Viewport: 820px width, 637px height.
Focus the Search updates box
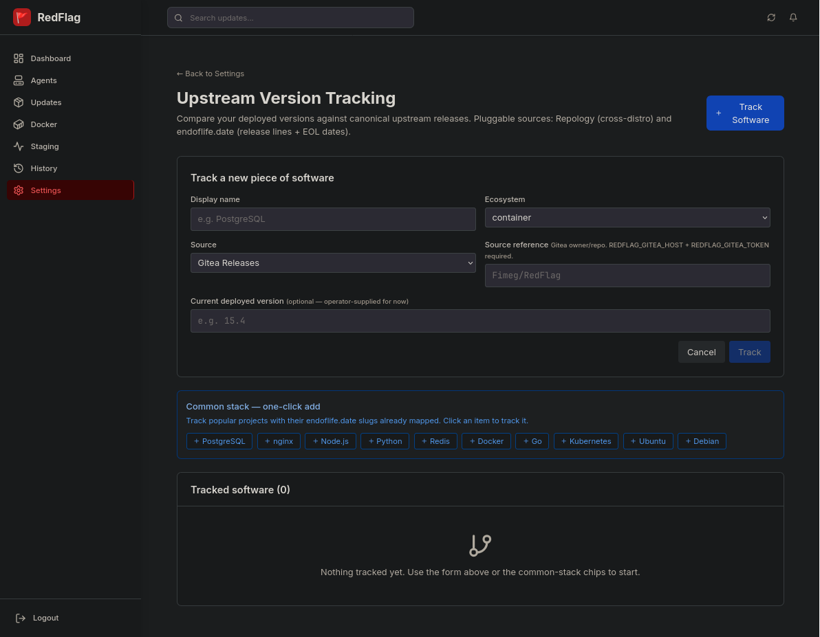291,18
